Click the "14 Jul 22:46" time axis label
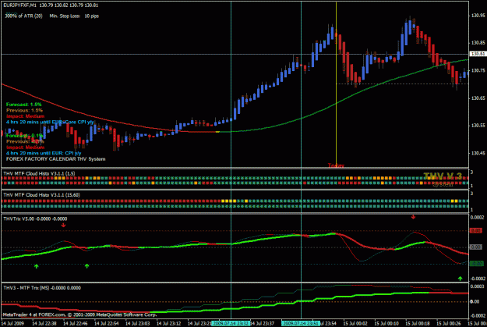The height and width of the screenshot is (327, 487). click(x=76, y=324)
